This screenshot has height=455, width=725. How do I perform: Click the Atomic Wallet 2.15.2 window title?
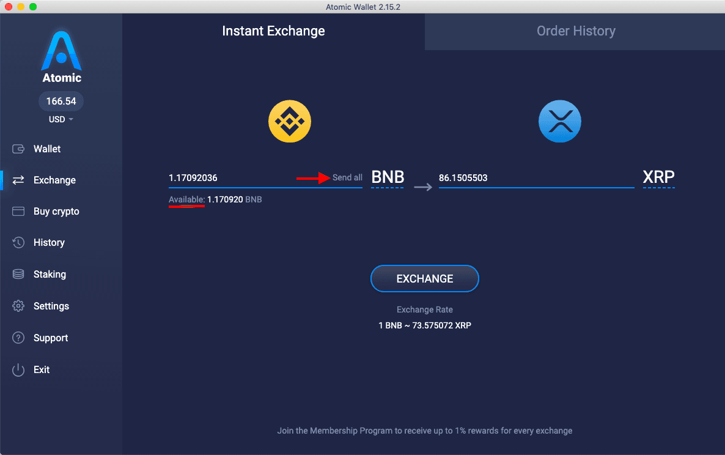363,7
